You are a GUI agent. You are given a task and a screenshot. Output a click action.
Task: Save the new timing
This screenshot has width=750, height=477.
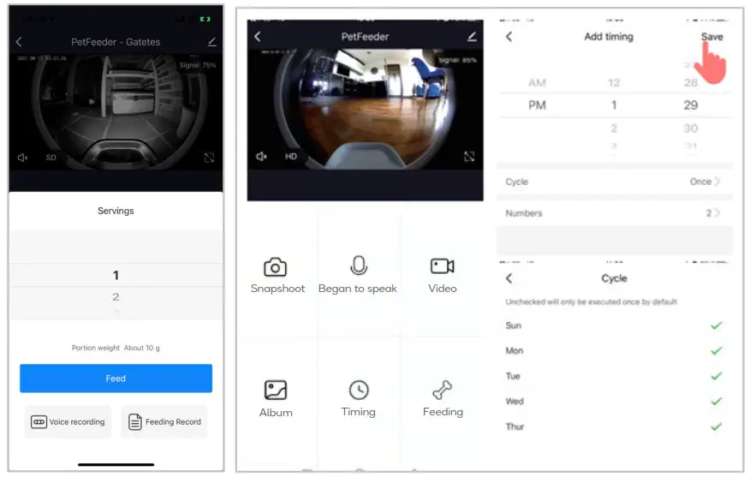711,37
